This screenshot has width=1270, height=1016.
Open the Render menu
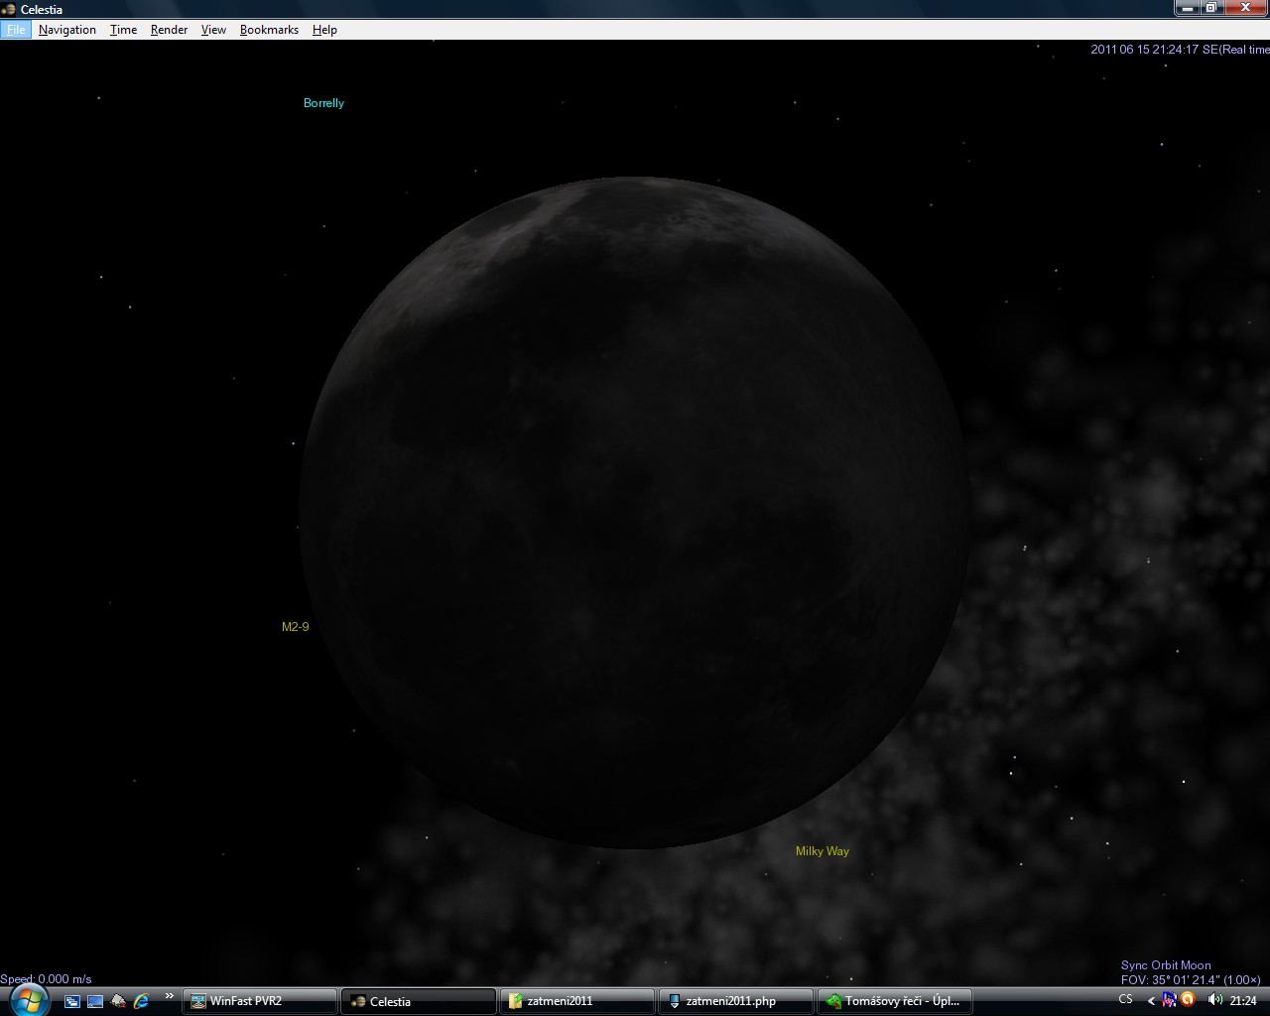[169, 30]
